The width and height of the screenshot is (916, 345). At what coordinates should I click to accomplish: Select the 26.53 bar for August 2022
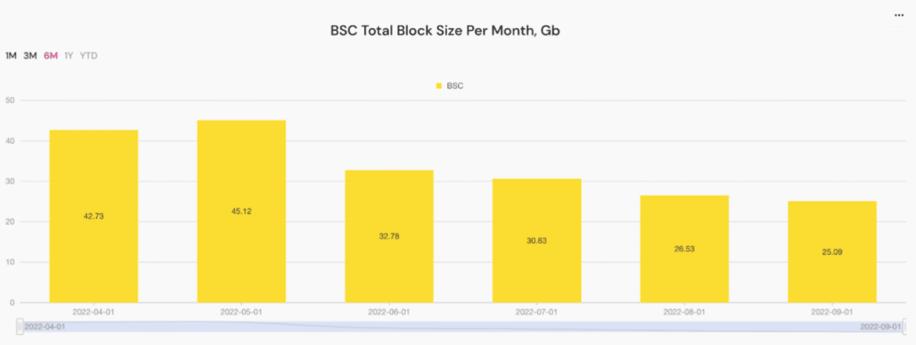684,249
